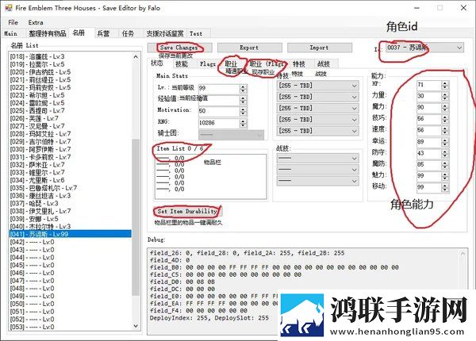Adjust the 幸运 stat spinner
Screen dimensions: 476x341
[445, 142]
